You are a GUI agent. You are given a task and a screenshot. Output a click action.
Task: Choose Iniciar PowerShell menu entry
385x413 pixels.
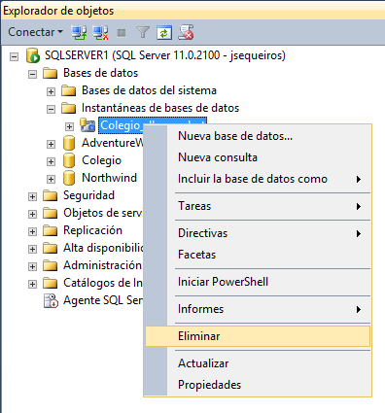pos(258,282)
